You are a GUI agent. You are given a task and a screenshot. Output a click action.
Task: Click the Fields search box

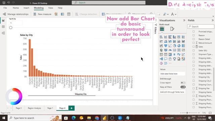coord(201,27)
